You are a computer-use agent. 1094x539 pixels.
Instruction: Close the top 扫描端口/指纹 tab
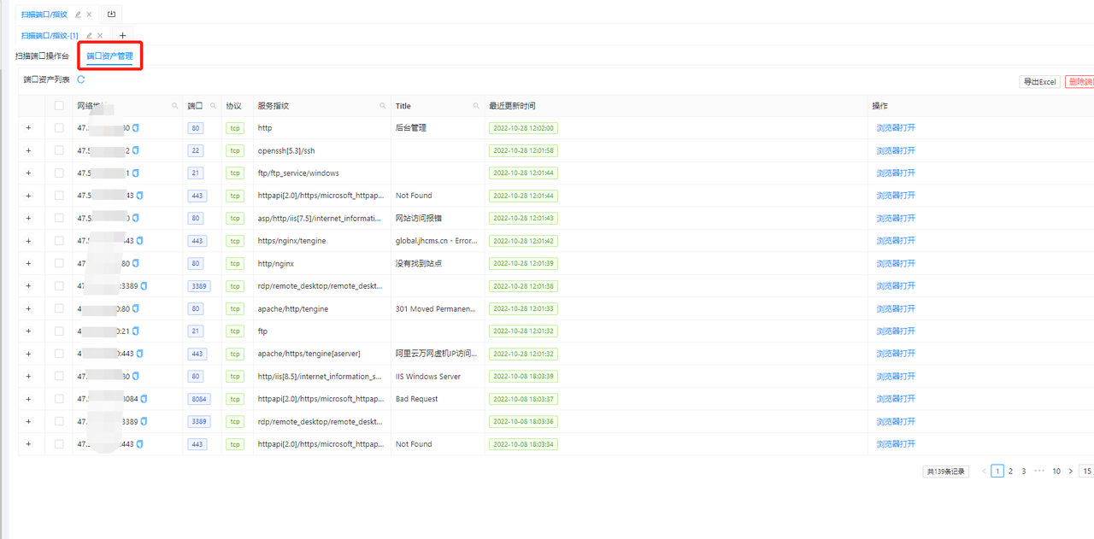click(x=90, y=15)
